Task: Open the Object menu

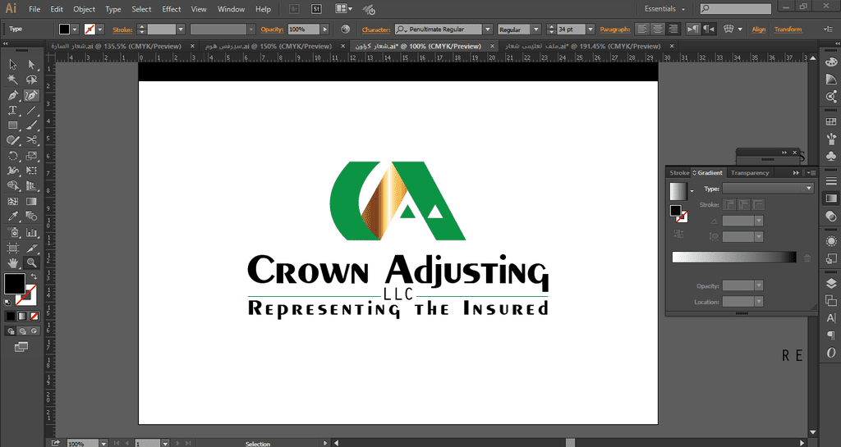Action: point(85,9)
